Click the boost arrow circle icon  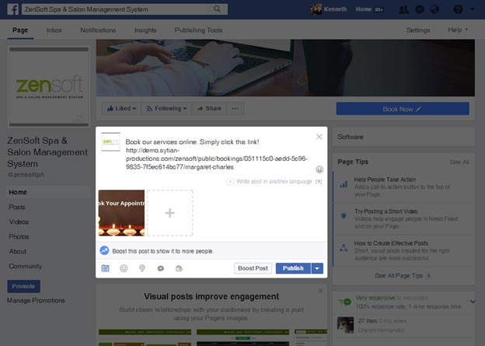(x=105, y=250)
